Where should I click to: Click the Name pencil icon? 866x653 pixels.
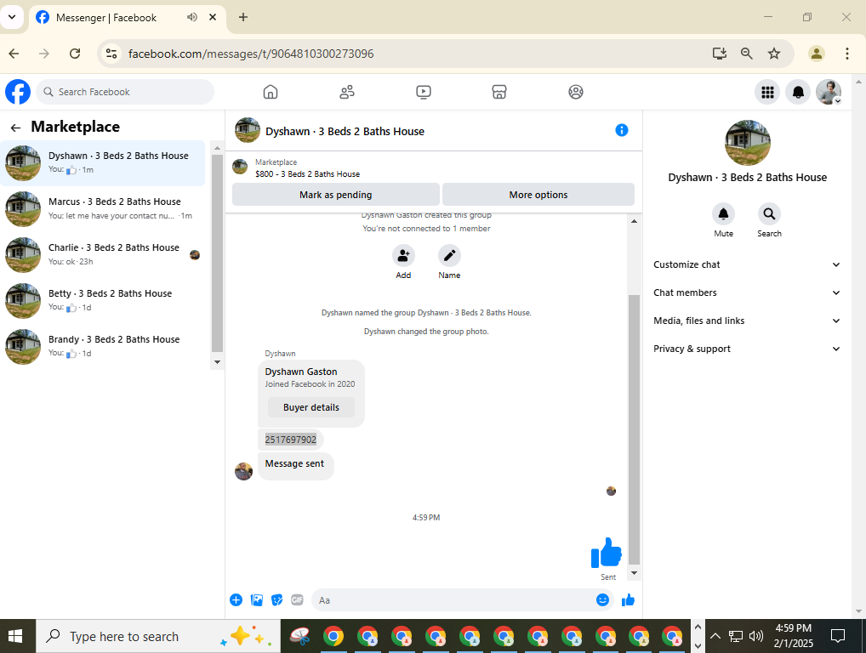[x=449, y=256]
